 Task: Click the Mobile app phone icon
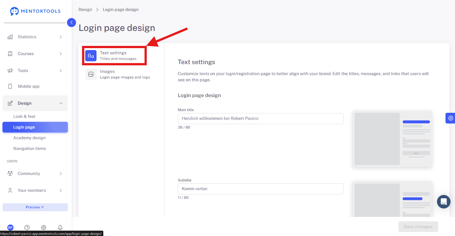(10, 86)
